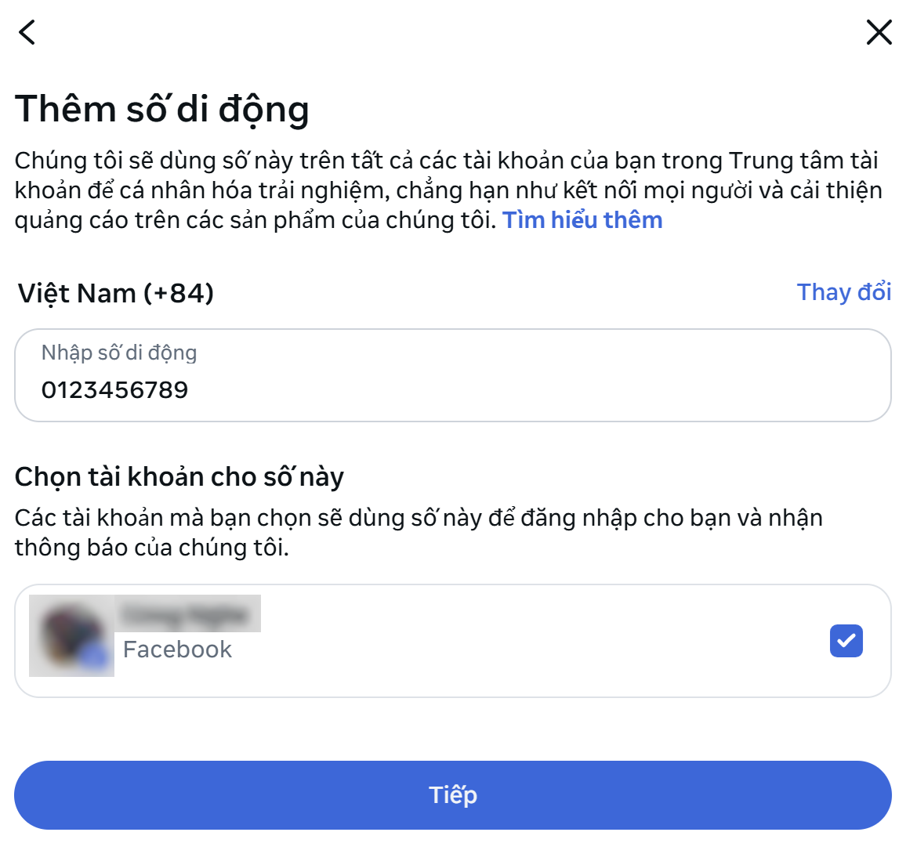Go back using the left arrow icon
This screenshot has width=906, height=843.
[x=27, y=32]
